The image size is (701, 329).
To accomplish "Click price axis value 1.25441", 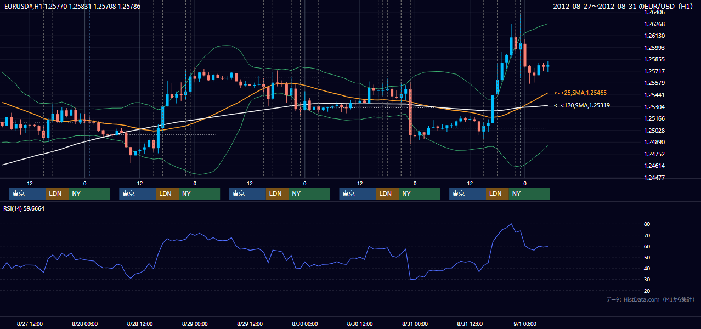I will pos(654,95).
